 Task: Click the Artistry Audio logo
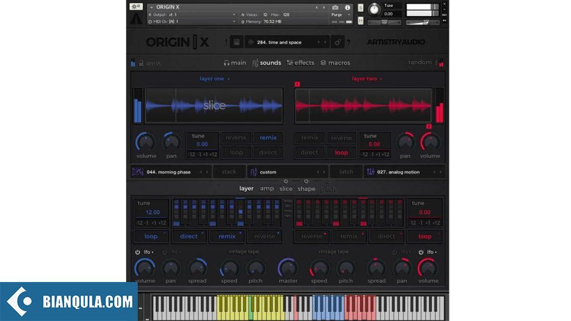(396, 42)
